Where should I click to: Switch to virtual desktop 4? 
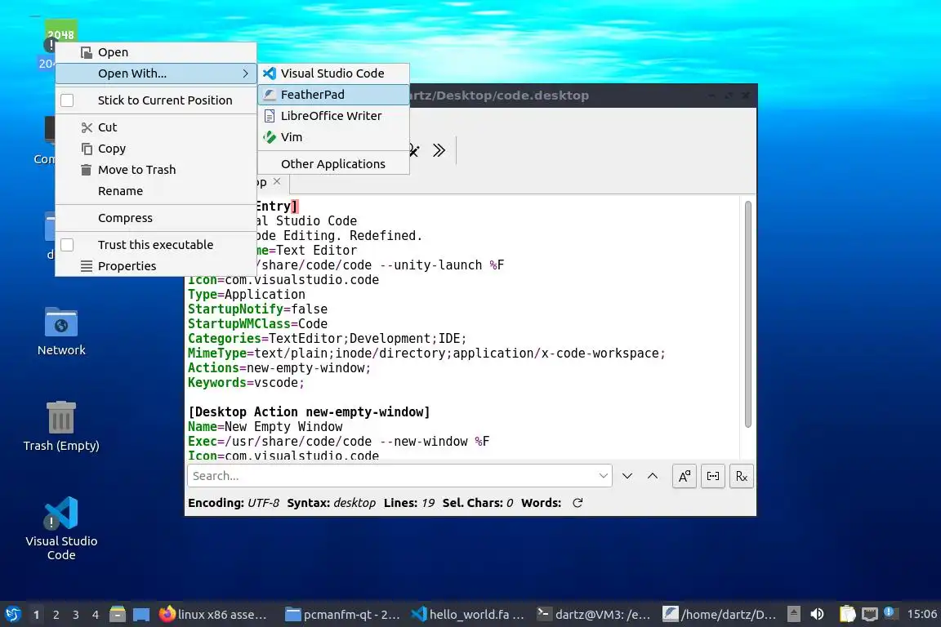96,615
